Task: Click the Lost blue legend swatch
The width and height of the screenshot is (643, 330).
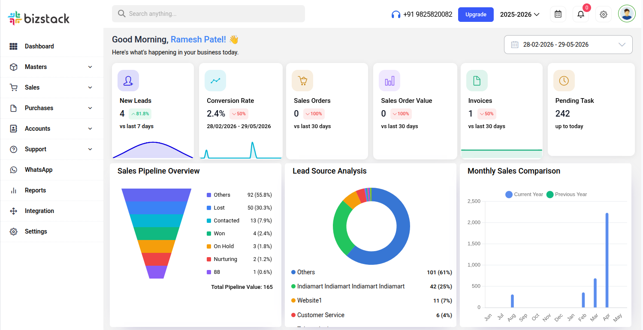Action: [209, 208]
